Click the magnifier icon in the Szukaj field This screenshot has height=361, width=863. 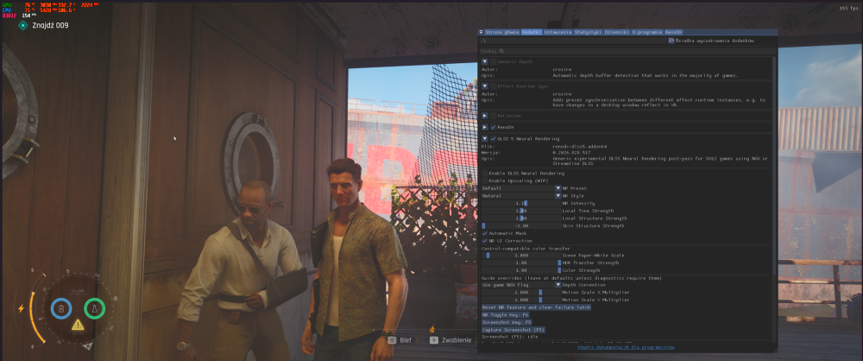(501, 51)
